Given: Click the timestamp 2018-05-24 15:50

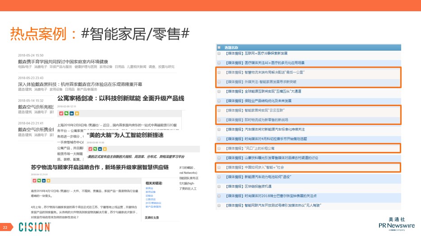Looking at the screenshot, I should (x=31, y=55).
